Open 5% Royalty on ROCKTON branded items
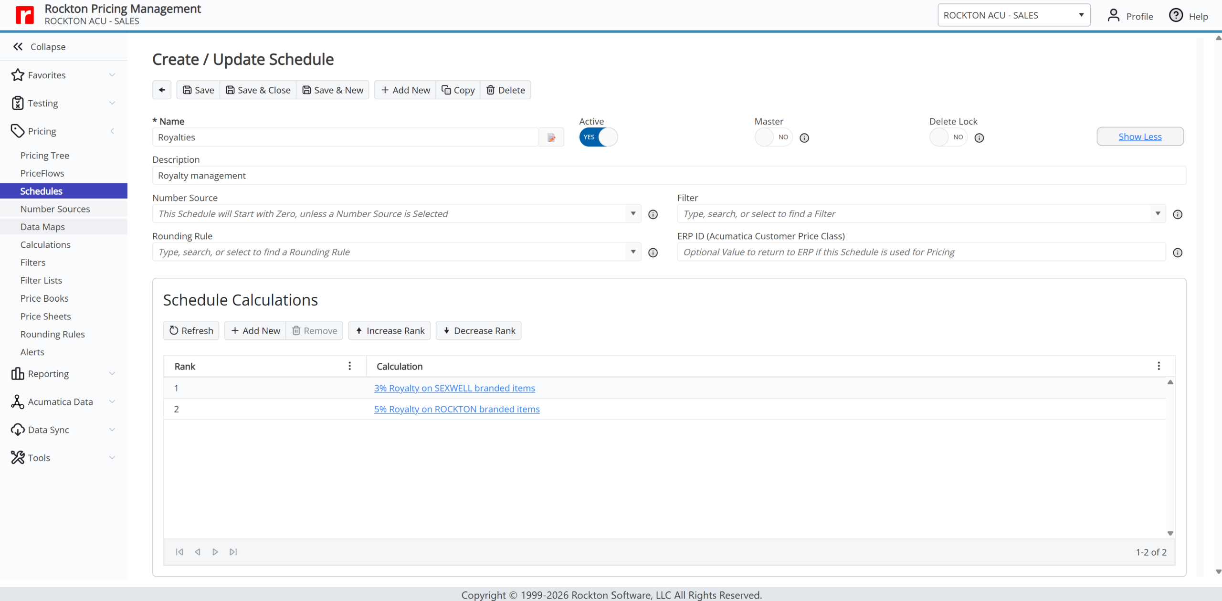 click(457, 409)
